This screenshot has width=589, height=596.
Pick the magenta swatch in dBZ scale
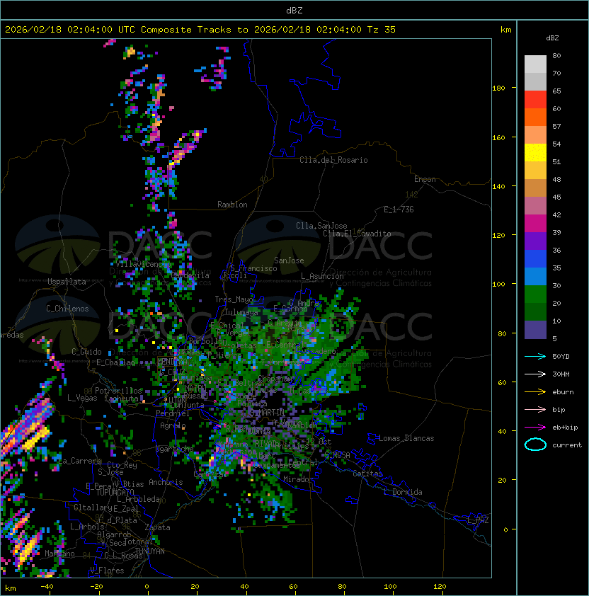coord(535,224)
